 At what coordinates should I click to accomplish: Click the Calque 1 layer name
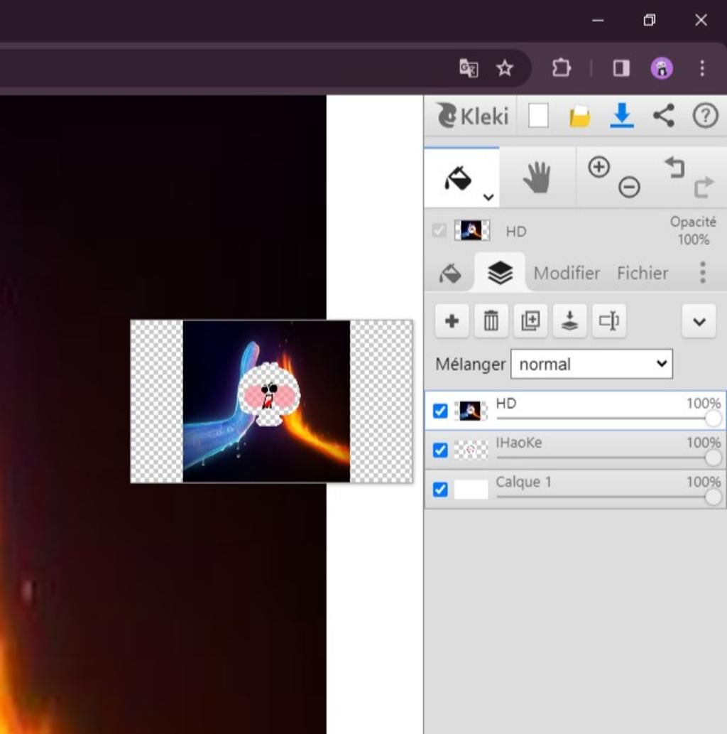(x=523, y=482)
